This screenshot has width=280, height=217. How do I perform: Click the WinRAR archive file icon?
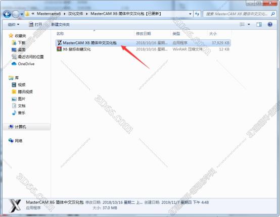(59, 49)
